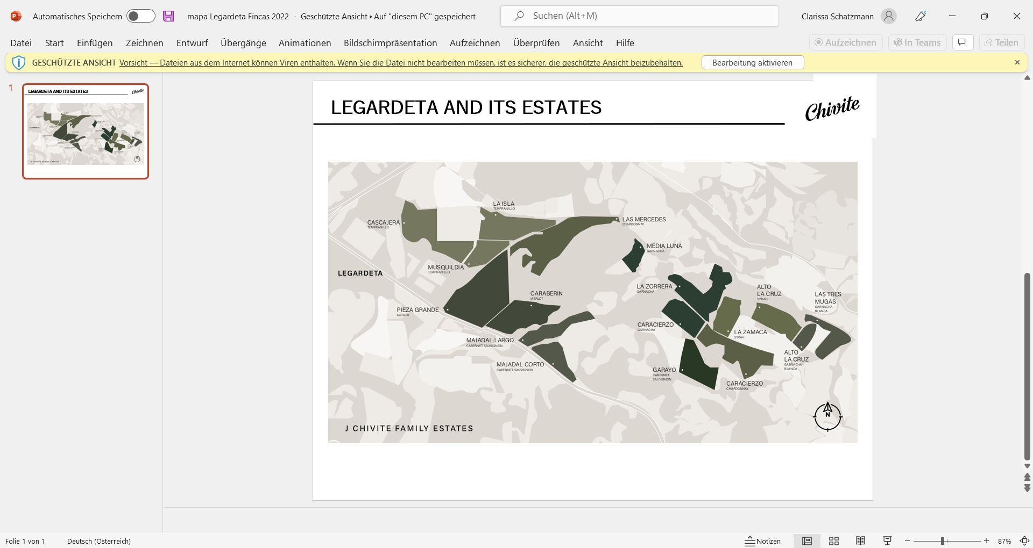The width and height of the screenshot is (1033, 548).
Task: Click the protected view shield info icon
Action: tap(19, 63)
